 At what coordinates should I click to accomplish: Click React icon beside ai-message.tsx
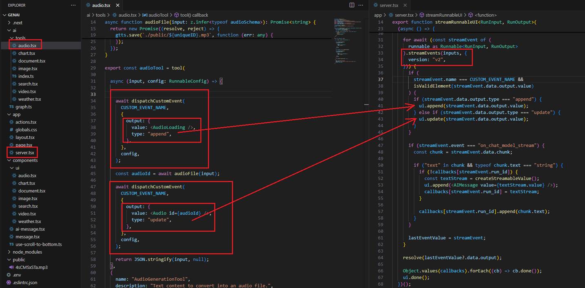tap(11, 229)
